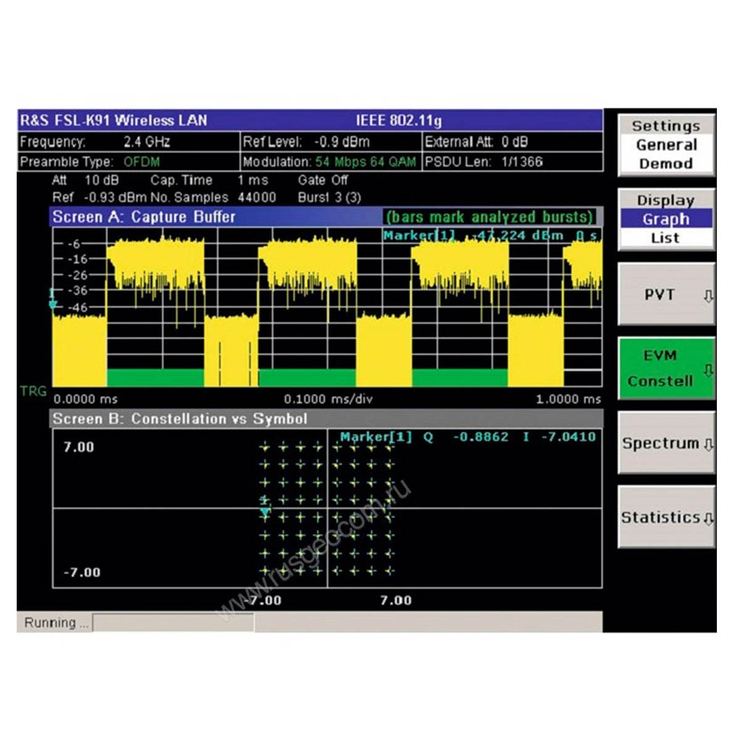Activate Screen A Capture Buffer title bar
741x741 pixels.
tap(216, 217)
